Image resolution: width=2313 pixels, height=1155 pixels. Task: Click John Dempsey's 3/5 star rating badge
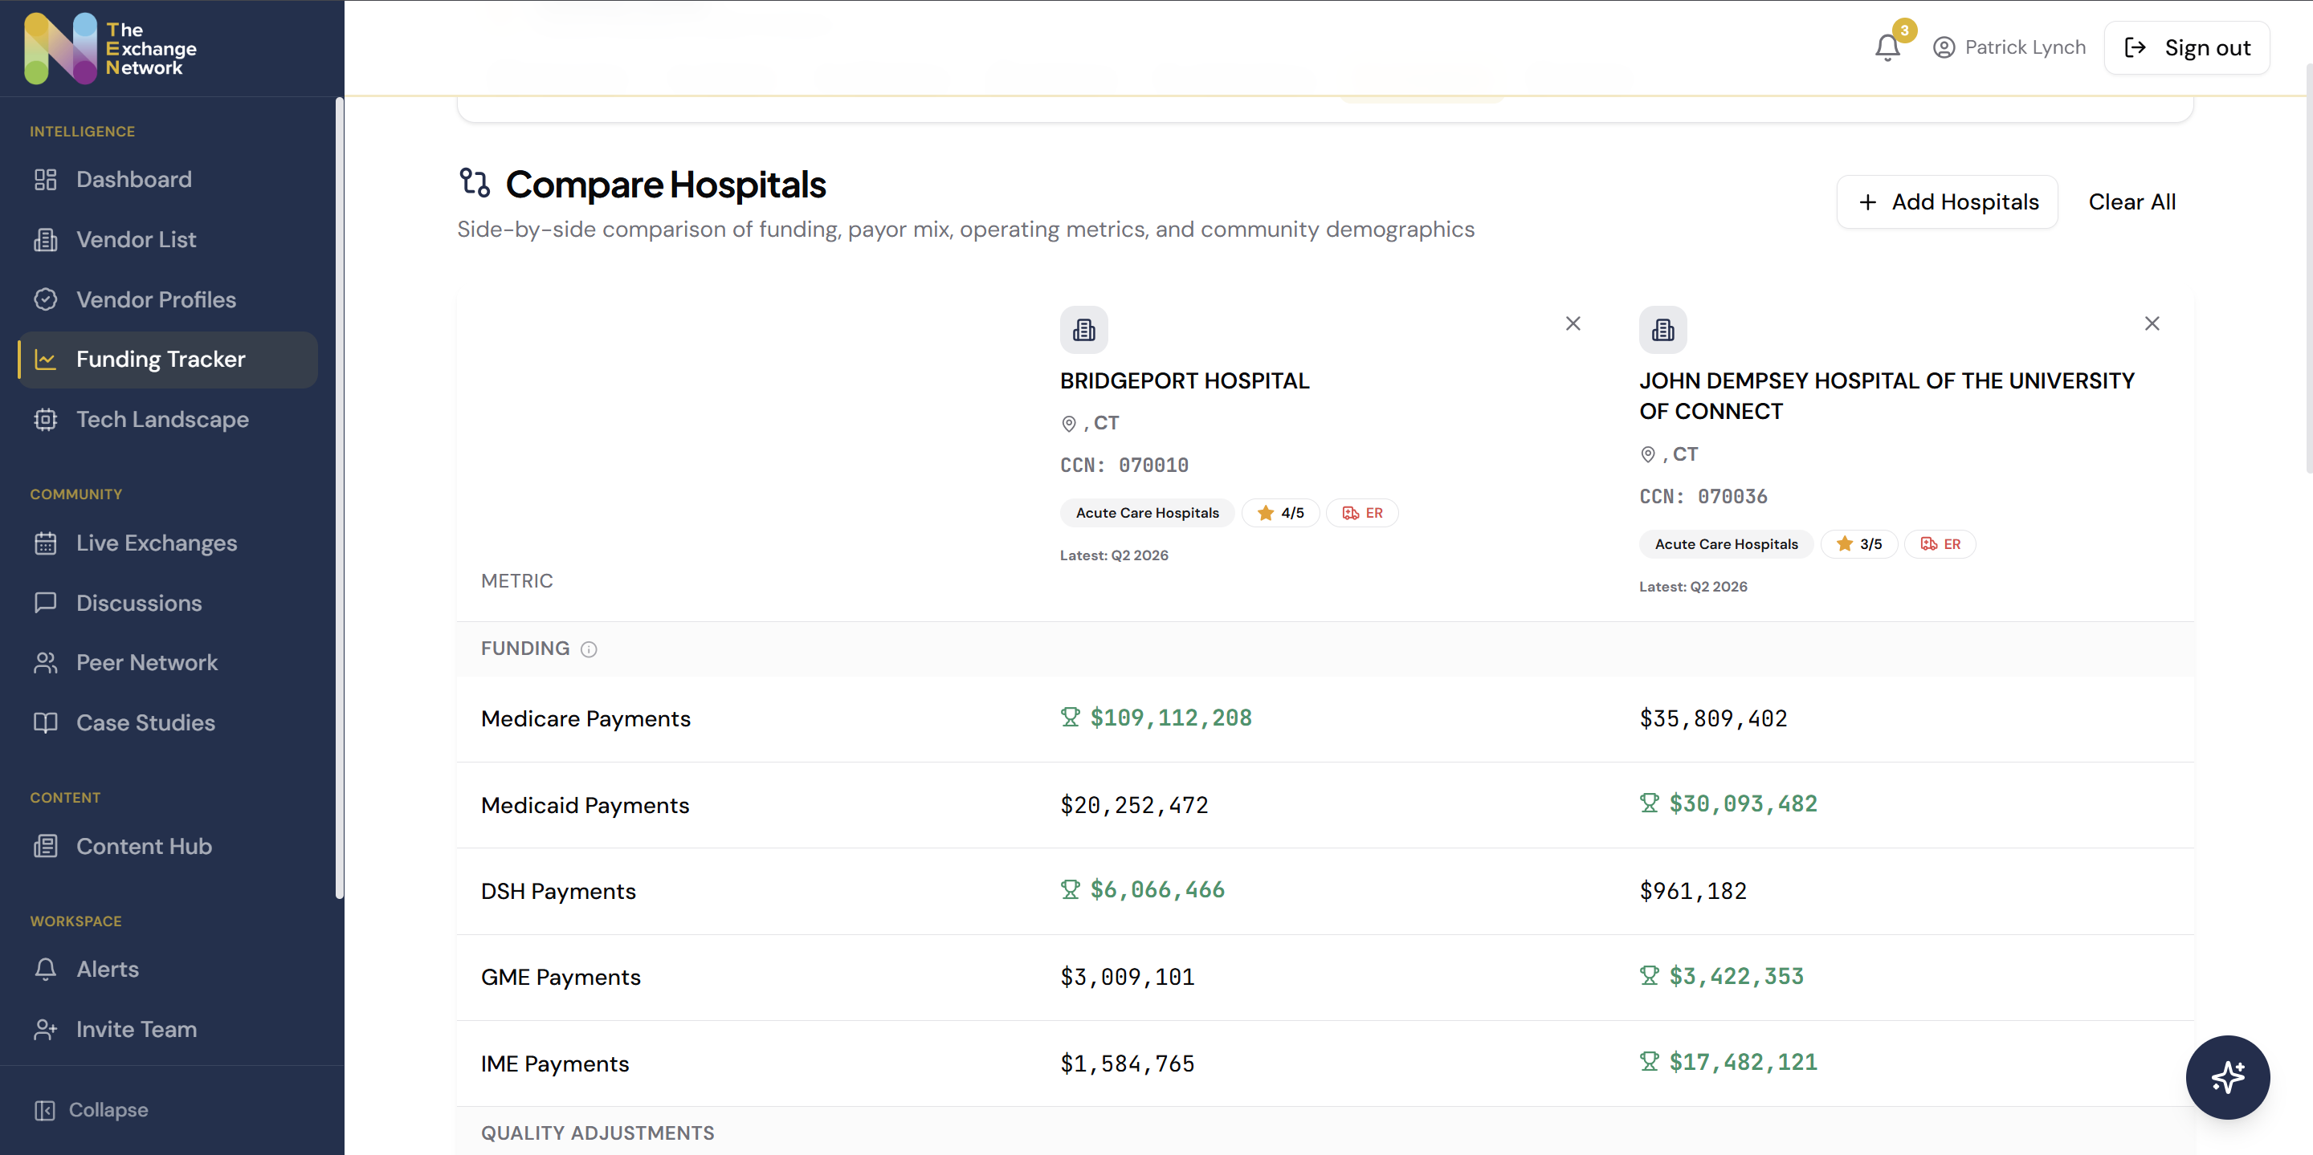click(x=1858, y=545)
